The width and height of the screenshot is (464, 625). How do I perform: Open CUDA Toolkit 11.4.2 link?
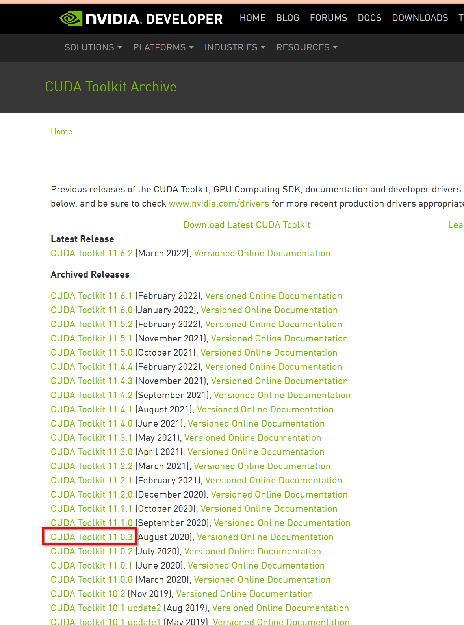92,395
